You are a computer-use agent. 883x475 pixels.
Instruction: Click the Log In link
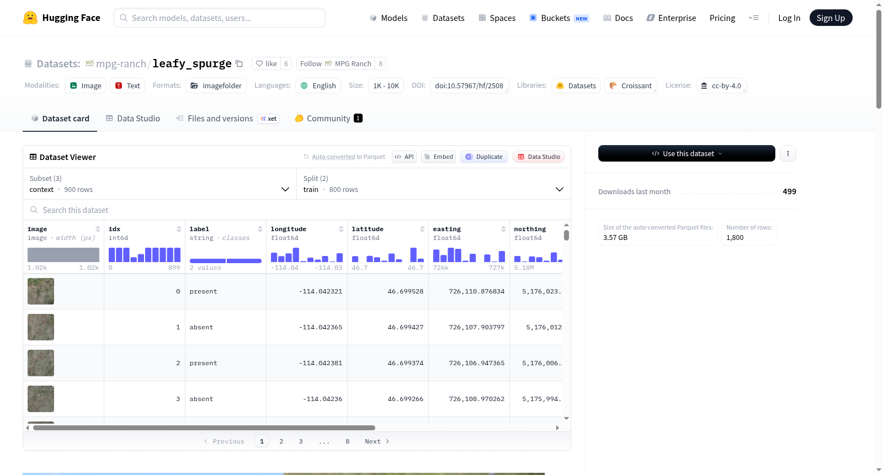[789, 18]
